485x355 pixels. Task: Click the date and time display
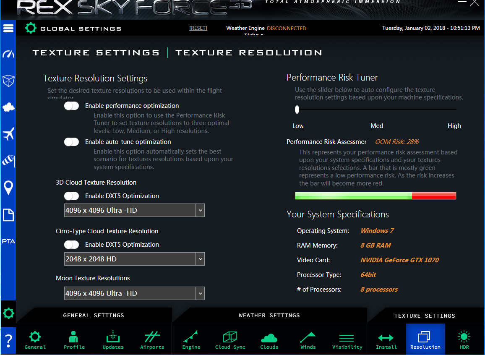coord(431,28)
